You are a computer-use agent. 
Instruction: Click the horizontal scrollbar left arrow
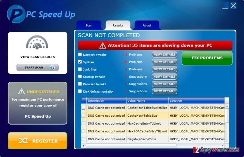[x=83, y=146]
